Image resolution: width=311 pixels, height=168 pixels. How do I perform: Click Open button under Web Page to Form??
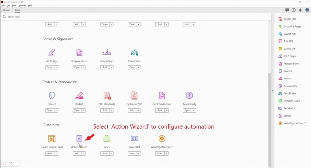(160, 153)
